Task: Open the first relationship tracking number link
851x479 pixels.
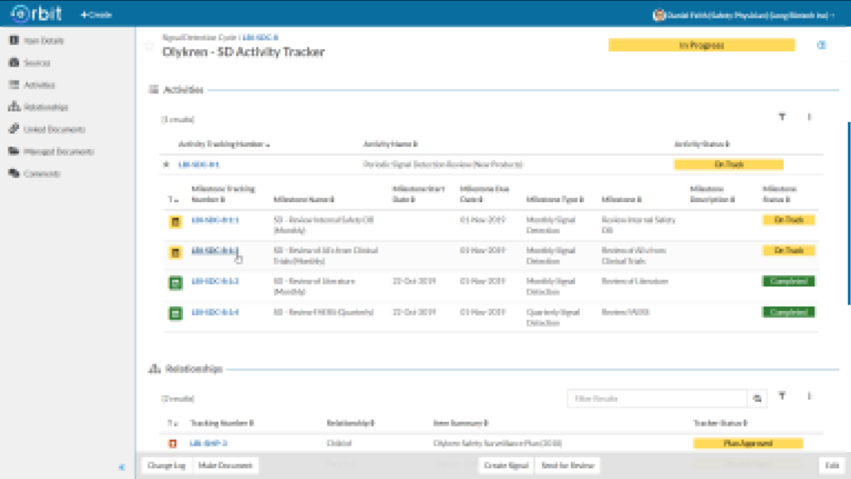Action: 209,443
